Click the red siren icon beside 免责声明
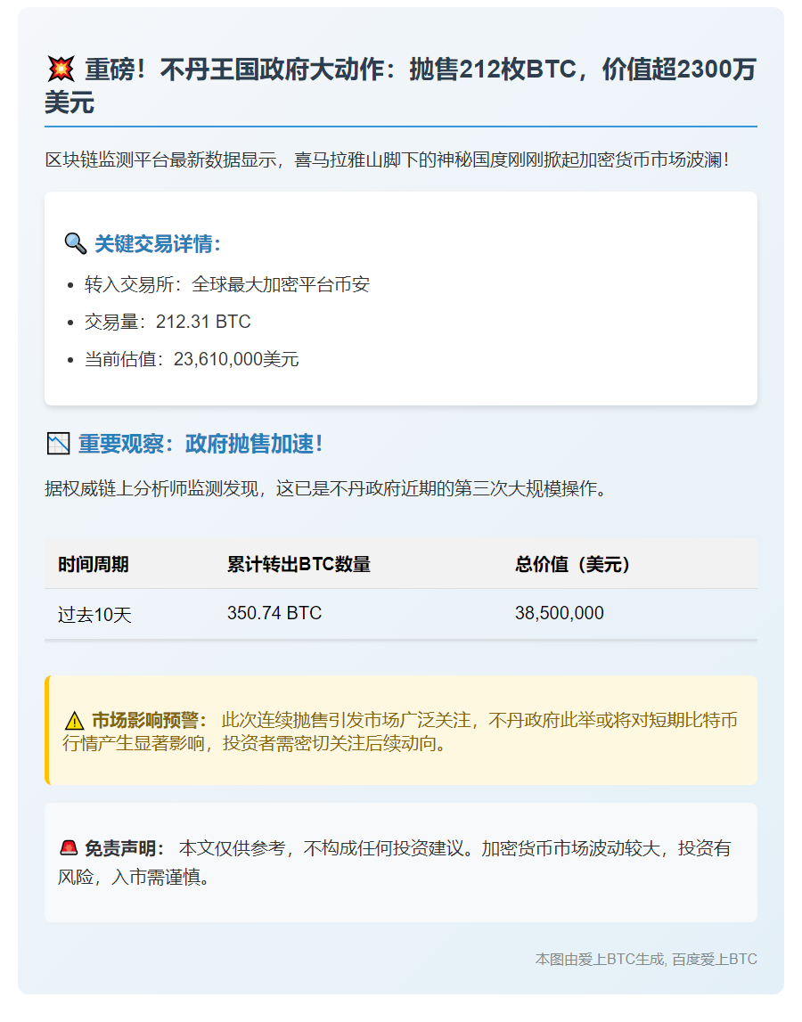 pos(69,848)
